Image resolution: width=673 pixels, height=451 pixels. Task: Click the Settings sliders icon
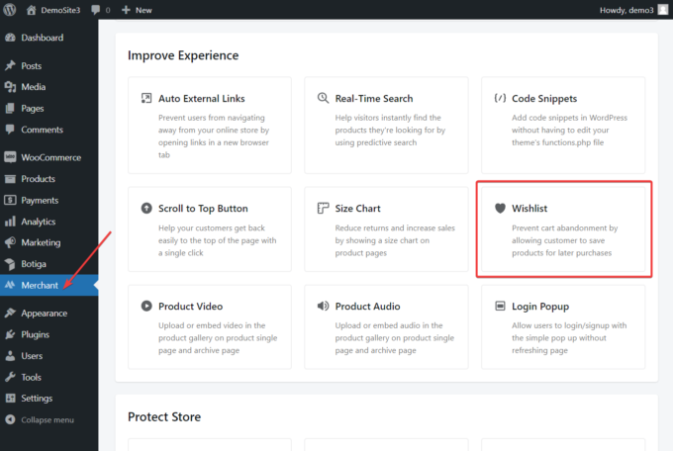click(10, 399)
